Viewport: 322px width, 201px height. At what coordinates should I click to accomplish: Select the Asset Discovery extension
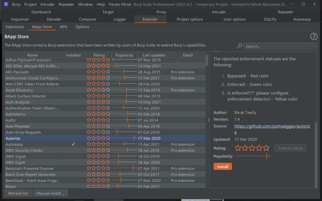point(105,90)
